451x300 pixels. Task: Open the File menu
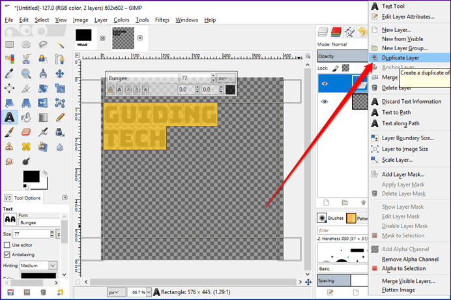(x=9, y=20)
